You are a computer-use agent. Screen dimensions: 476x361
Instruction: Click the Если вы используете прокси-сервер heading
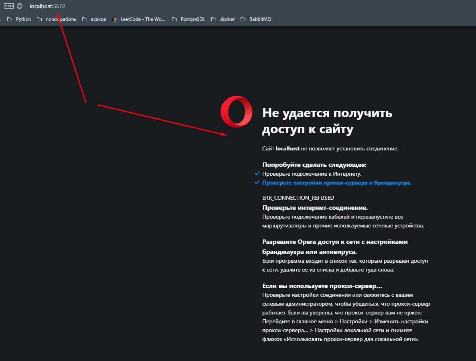pyautogui.click(x=322, y=286)
